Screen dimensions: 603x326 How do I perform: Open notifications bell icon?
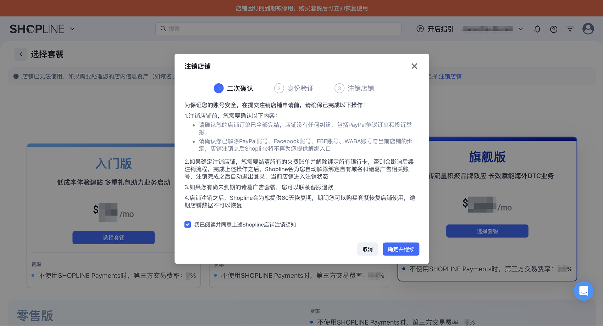[x=537, y=29]
